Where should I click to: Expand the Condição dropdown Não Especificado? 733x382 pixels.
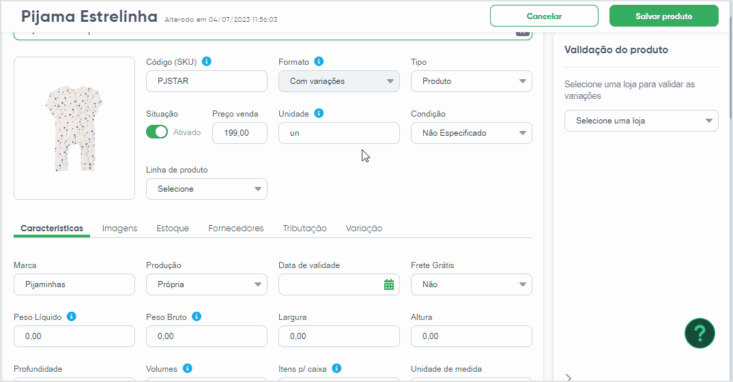click(x=471, y=133)
